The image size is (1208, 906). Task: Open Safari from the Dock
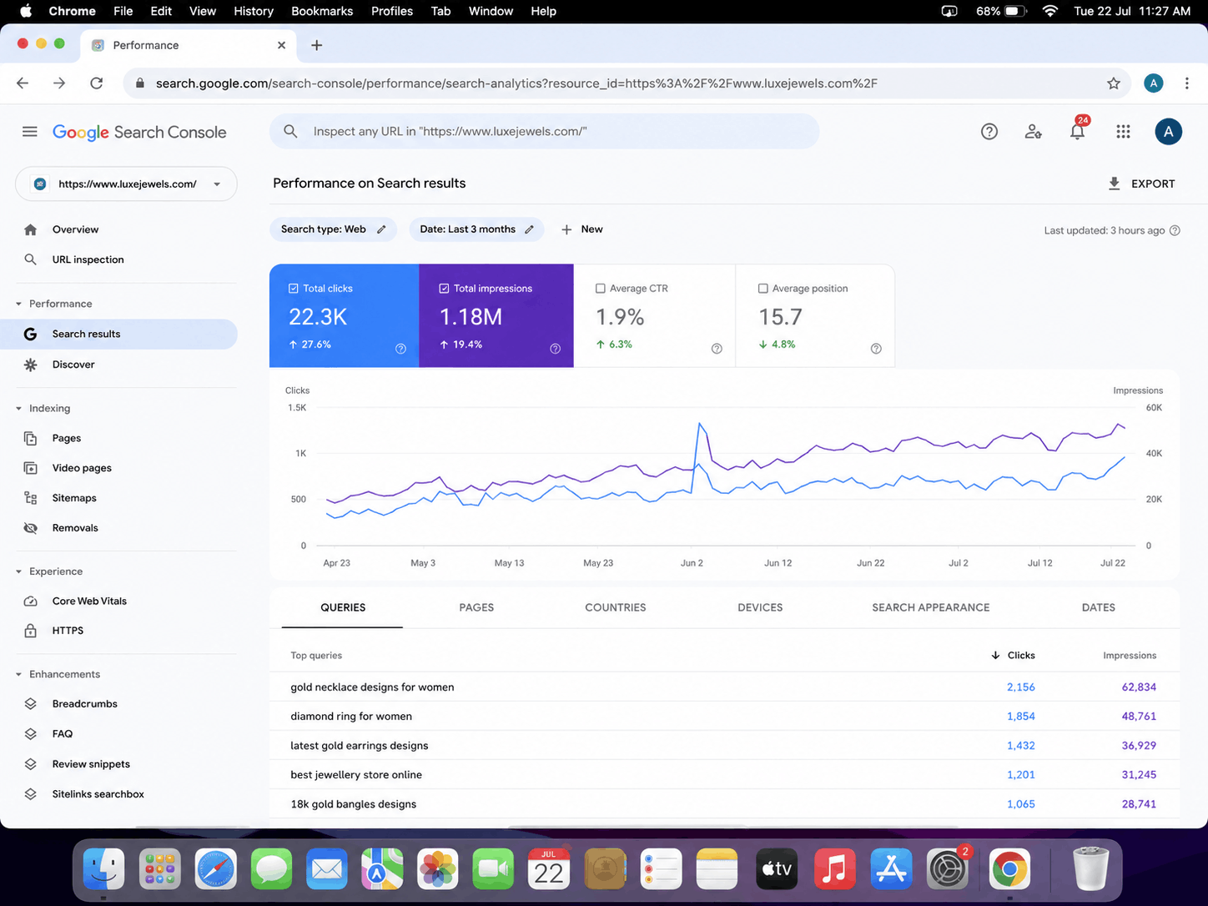pyautogui.click(x=215, y=870)
